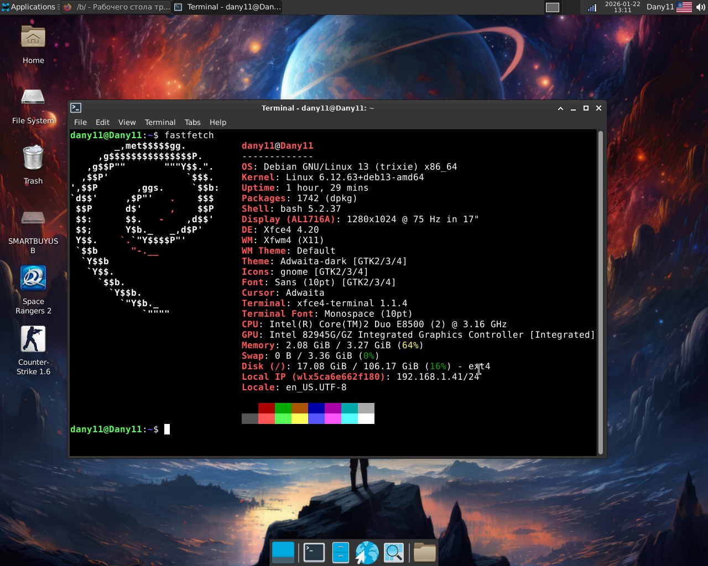Viewport: 708px width, 566px height.
Task: Click the "Kernel: Linux 6.12.63+deb13-amd64" line
Action: [333, 177]
